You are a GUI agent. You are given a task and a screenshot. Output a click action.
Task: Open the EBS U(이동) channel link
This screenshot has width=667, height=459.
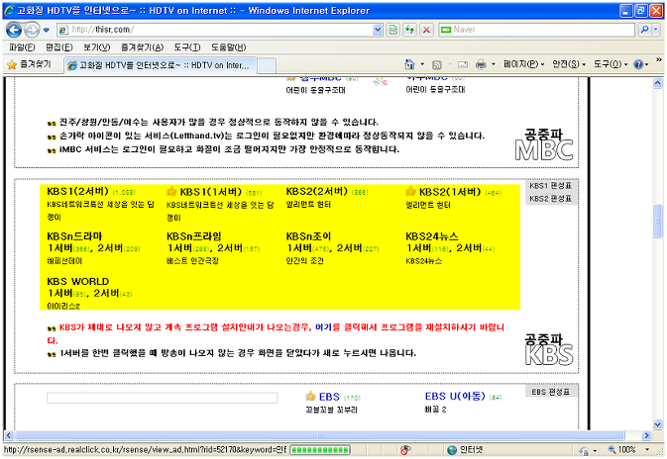455,396
